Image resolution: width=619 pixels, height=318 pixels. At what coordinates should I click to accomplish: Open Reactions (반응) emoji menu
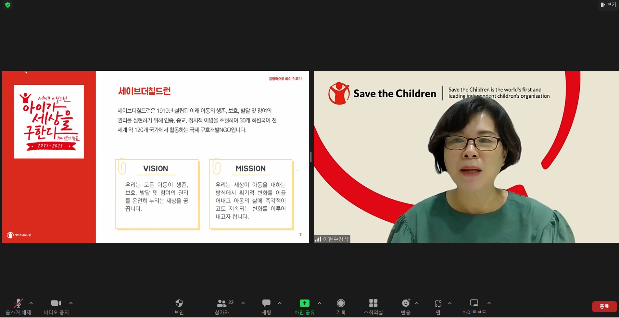coord(406,307)
